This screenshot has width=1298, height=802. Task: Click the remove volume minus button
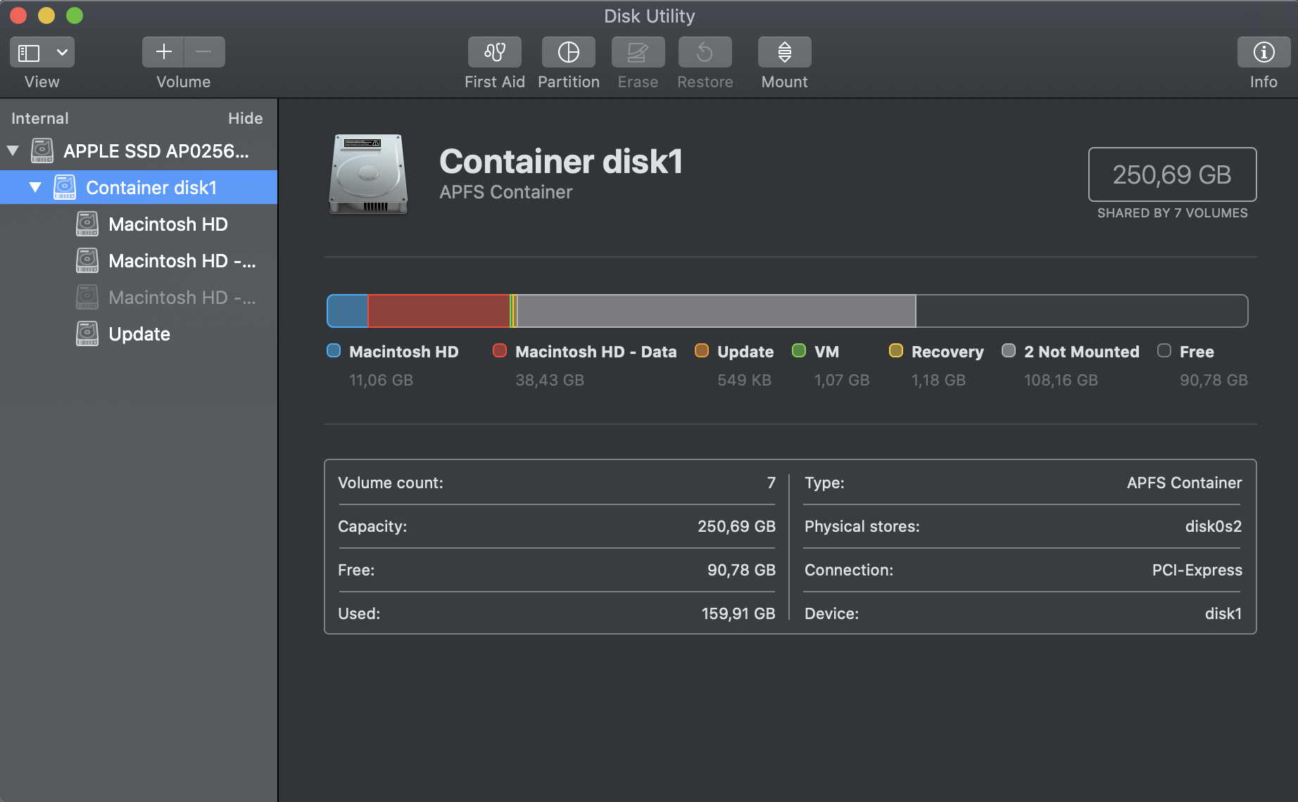204,52
